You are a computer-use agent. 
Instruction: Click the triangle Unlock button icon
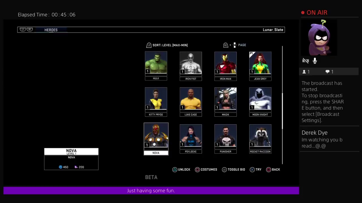tap(175, 169)
